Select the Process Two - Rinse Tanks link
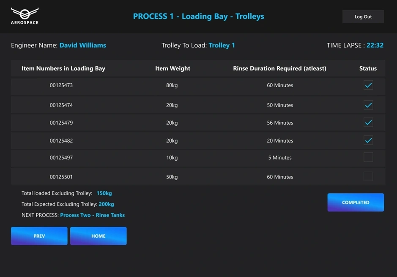397x277 pixels. (x=93, y=215)
